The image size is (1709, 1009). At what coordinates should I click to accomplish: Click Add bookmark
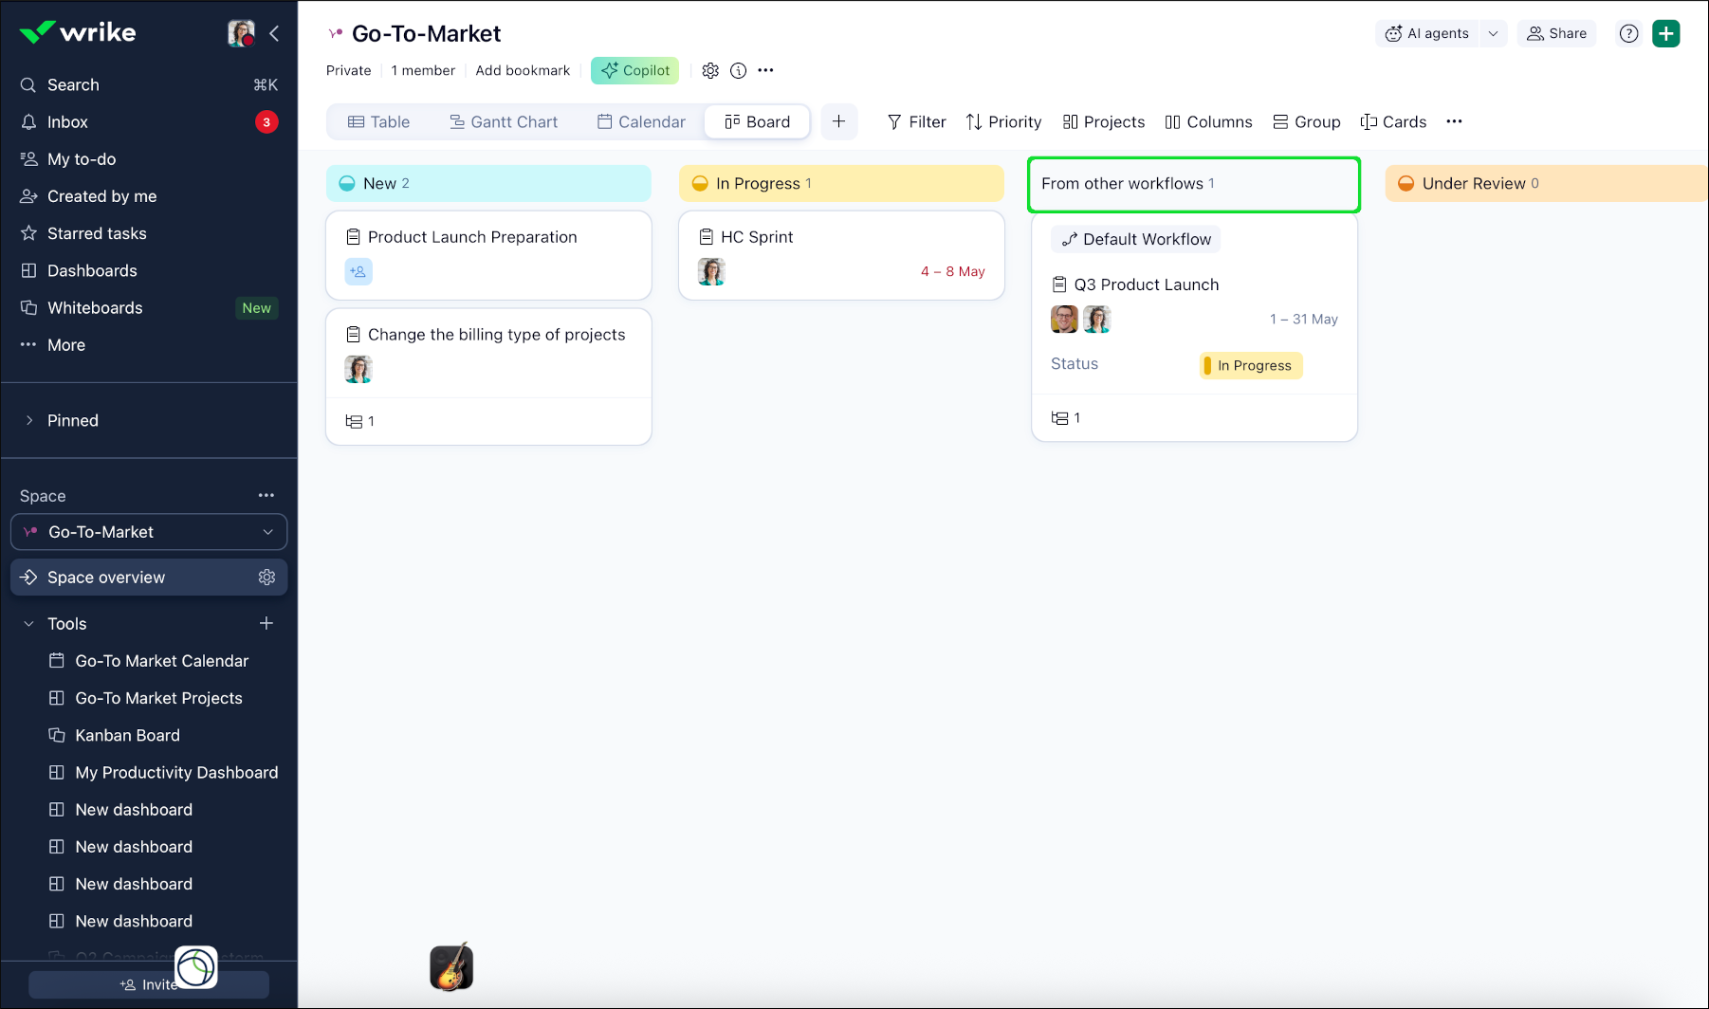pos(523,70)
